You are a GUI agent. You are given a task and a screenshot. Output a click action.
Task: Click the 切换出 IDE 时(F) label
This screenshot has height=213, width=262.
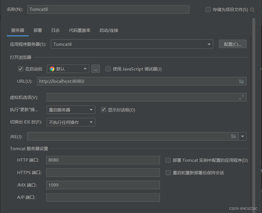point(26,122)
